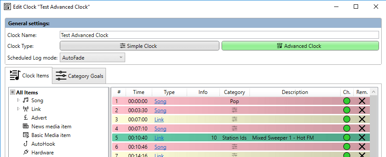Screen dimensions: 386x157
Task: Click the Info column header
Action: point(203,92)
